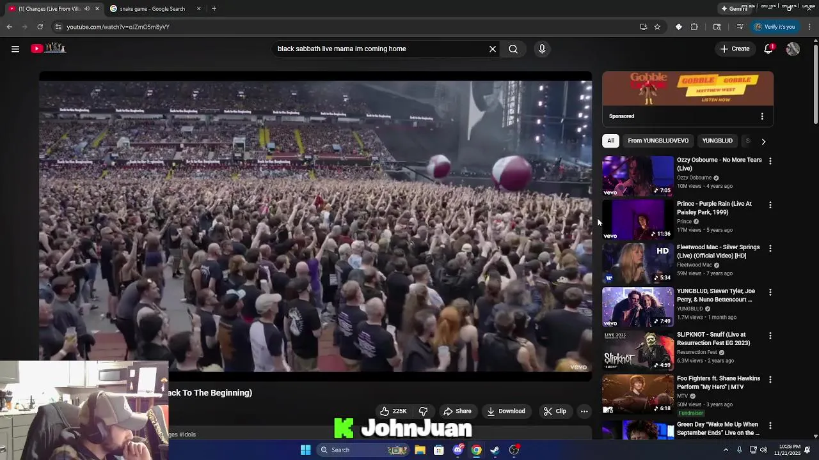Open the YouTube guide hamburger menu
Image resolution: width=819 pixels, height=460 pixels.
pos(15,49)
